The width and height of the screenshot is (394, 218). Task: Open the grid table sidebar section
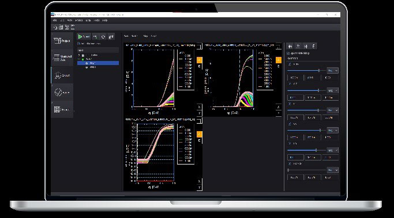pos(62,109)
